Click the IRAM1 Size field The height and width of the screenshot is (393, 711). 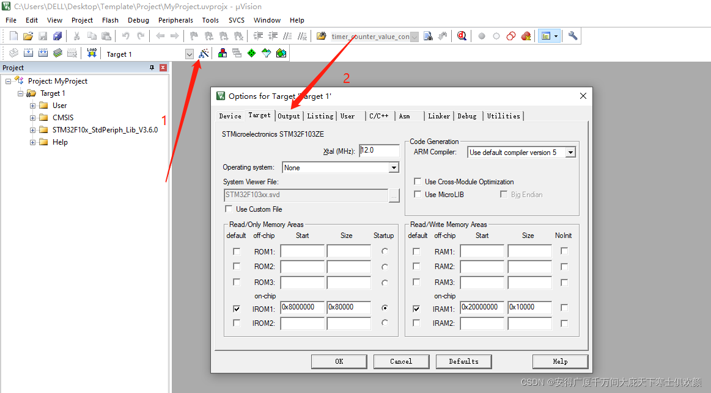[x=529, y=308]
